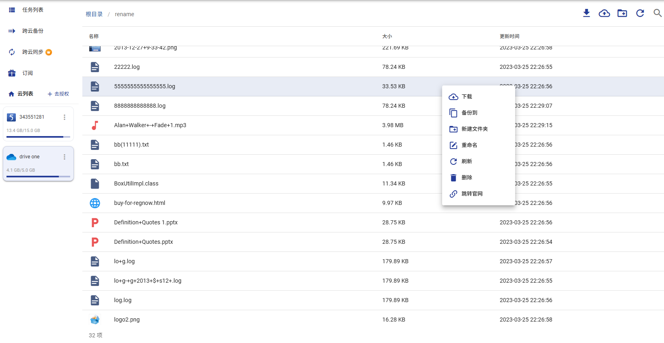This screenshot has height=343, width=664.
Task: Open more options for drive one
Action: tap(64, 157)
